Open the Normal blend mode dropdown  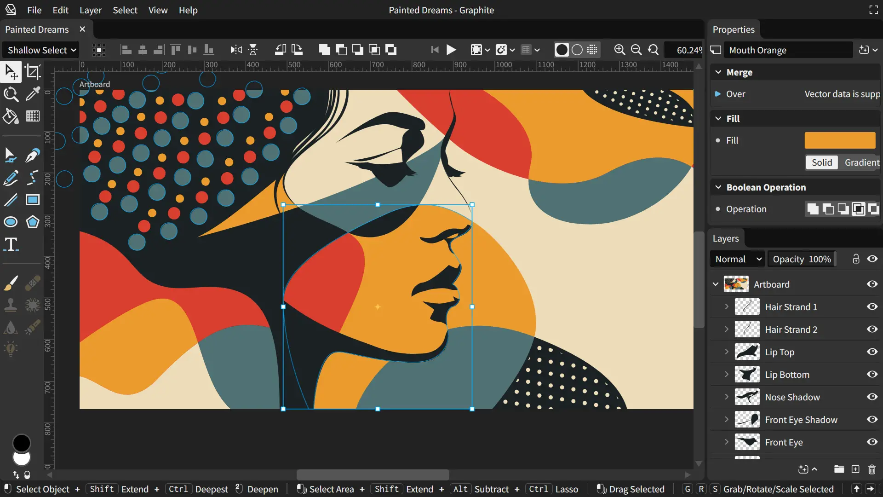[737, 259]
